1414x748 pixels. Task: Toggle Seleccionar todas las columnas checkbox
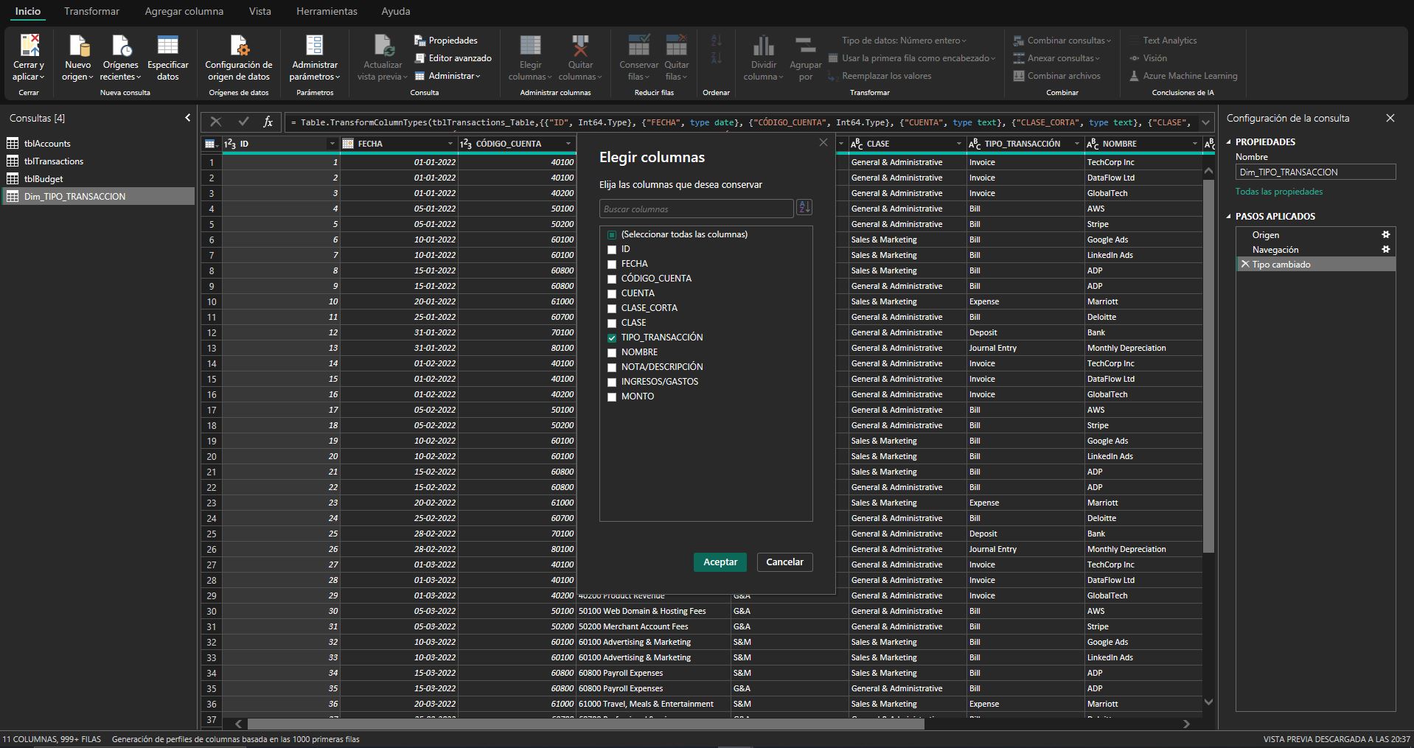click(x=612, y=235)
